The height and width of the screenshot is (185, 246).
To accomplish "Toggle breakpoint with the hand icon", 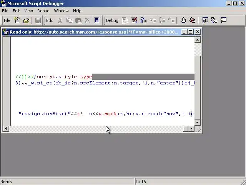I will pos(183,20).
